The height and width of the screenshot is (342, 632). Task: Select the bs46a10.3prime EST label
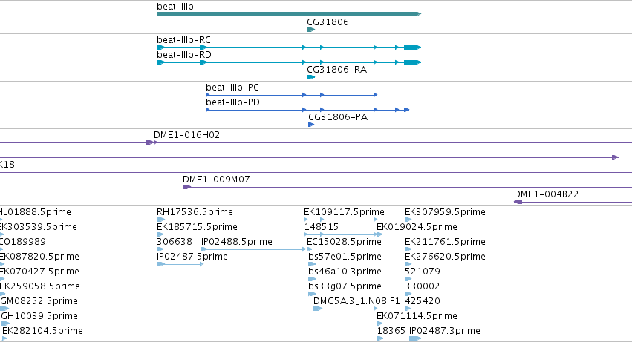pos(345,272)
